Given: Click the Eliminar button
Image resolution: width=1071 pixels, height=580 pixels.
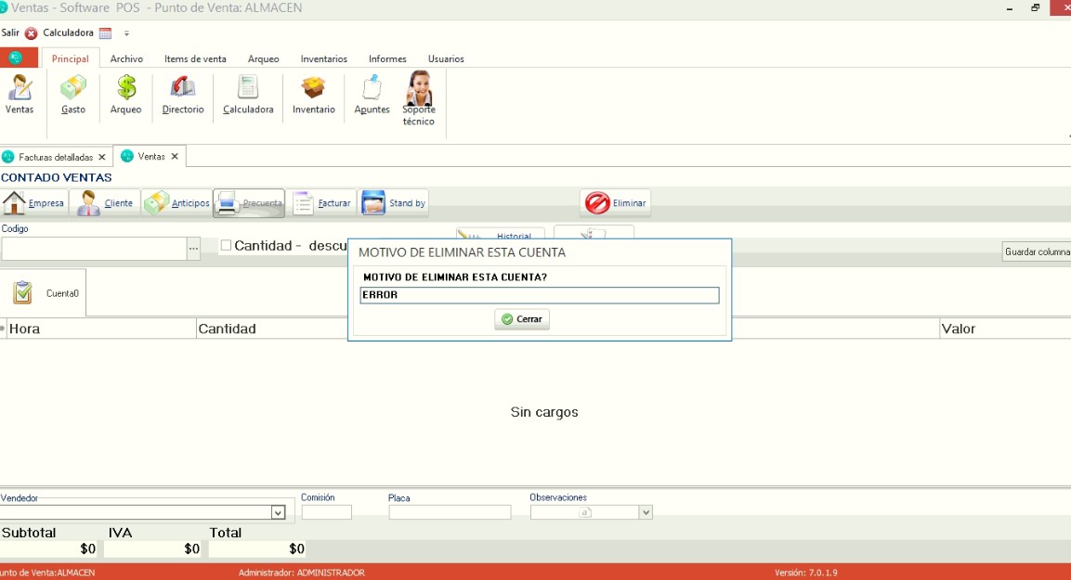Looking at the screenshot, I should [x=615, y=203].
